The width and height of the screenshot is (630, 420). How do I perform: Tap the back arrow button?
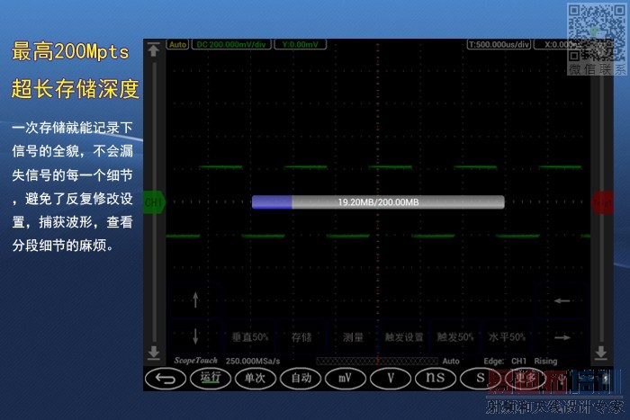point(165,379)
